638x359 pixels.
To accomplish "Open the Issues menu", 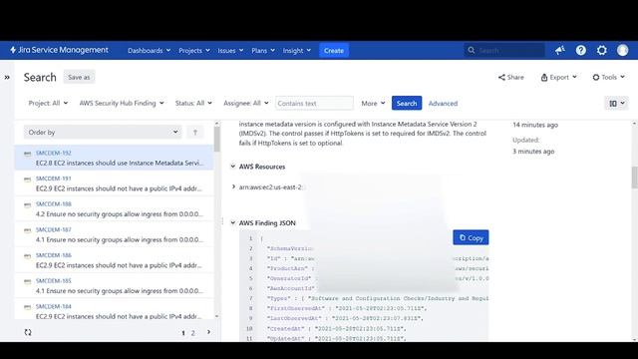I will click(x=230, y=51).
